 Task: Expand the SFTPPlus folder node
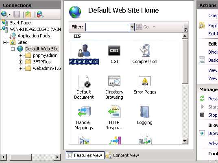point(20,62)
